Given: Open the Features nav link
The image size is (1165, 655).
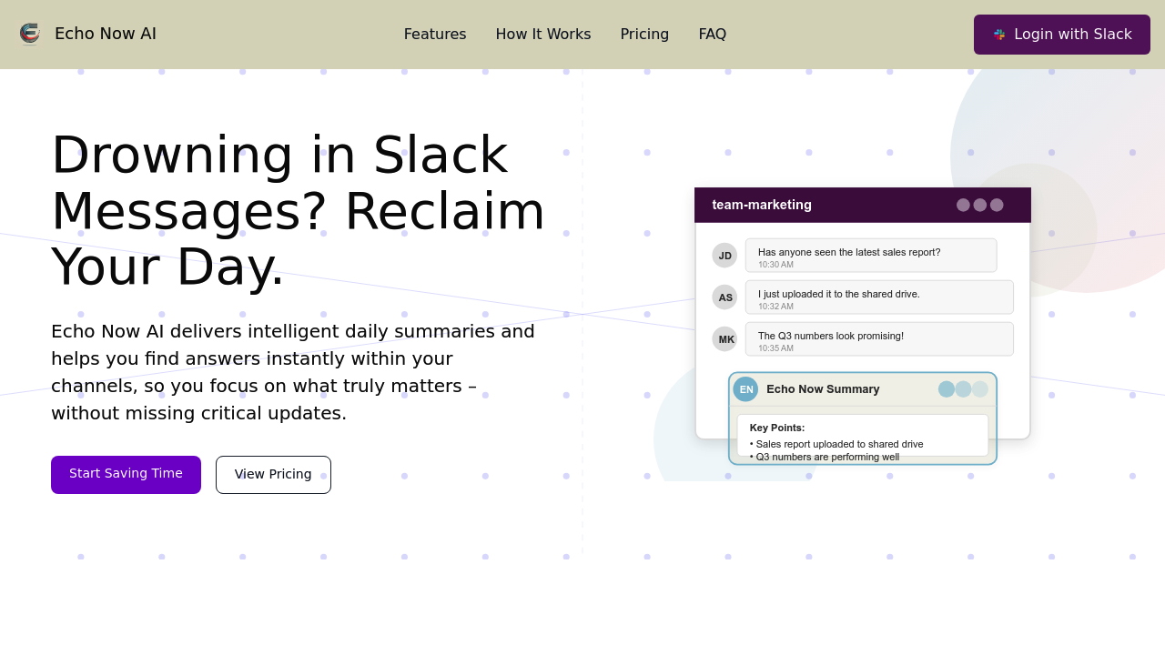Looking at the screenshot, I should coord(435,35).
